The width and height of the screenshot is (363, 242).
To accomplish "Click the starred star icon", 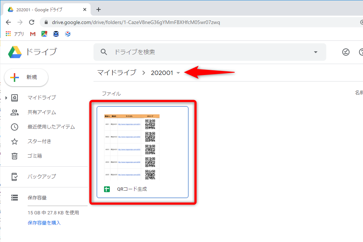I will (15, 142).
